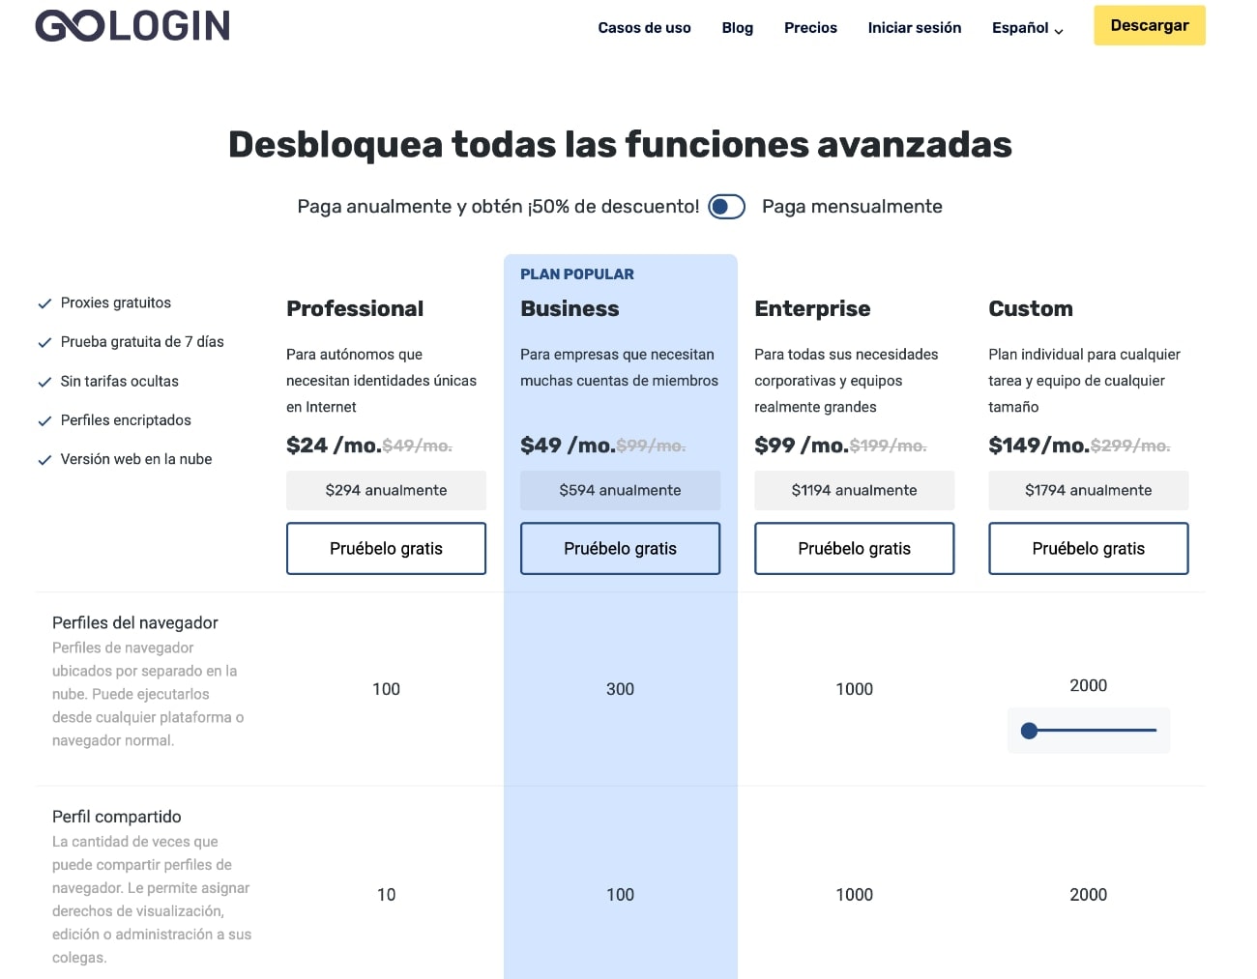Click the $1194 anualmente box

tap(854, 490)
